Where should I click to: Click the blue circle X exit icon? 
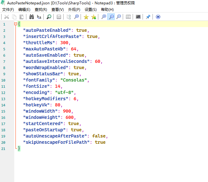(x=158, y=17)
